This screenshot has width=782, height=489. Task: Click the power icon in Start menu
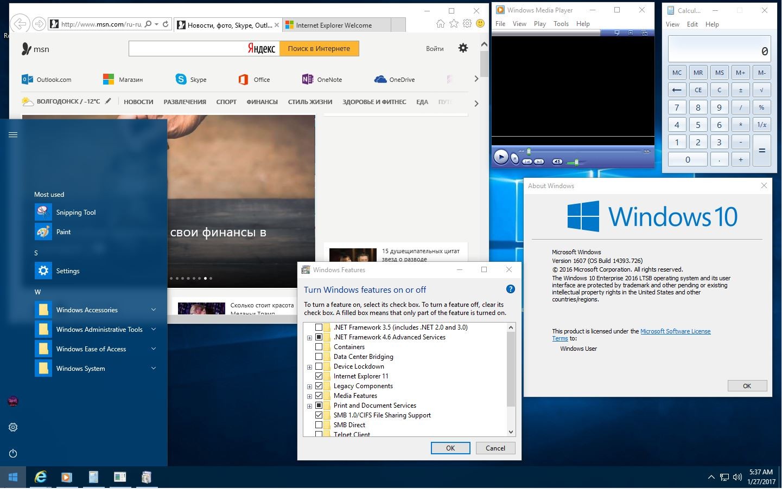(13, 453)
